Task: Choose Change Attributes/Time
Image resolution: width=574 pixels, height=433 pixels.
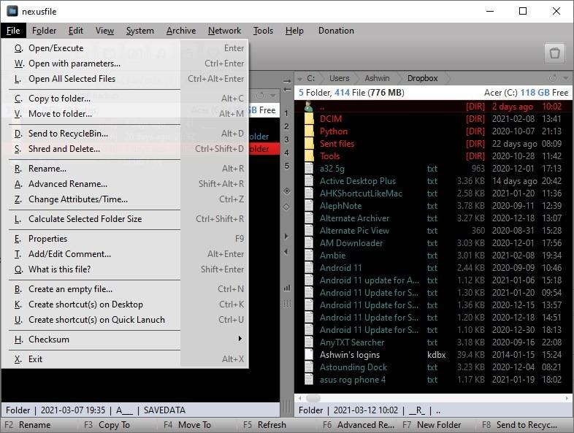Action: 125,199
